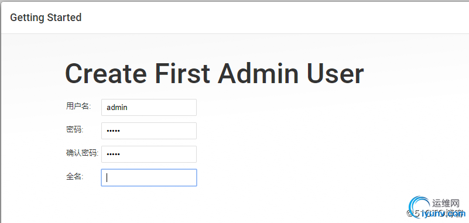Click the blinking text cursor in 全名
This screenshot has height=223, width=469.
tap(107, 178)
